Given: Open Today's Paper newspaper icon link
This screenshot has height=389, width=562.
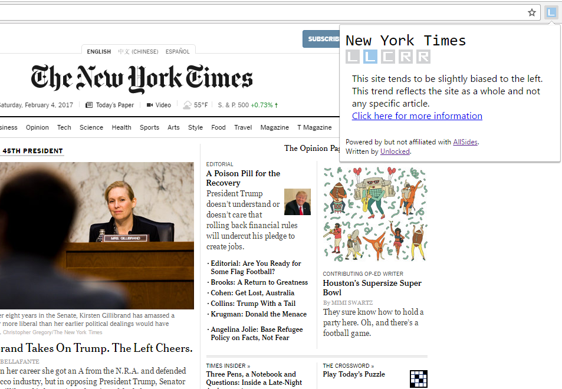Looking at the screenshot, I should [89, 105].
